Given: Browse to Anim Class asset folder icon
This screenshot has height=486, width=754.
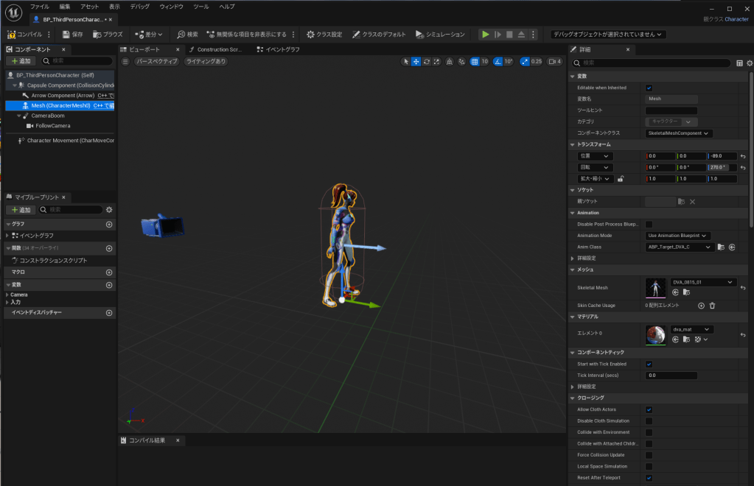Looking at the screenshot, I should tap(721, 247).
